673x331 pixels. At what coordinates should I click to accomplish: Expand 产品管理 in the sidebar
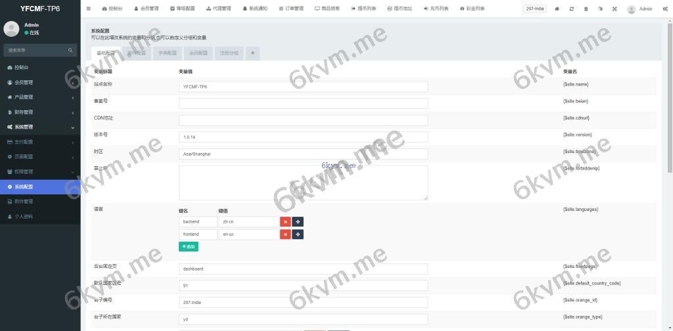click(40, 97)
